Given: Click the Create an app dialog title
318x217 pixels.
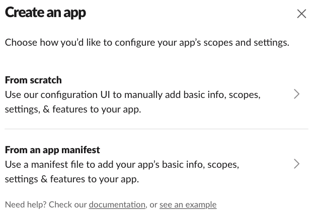Looking at the screenshot, I should click(45, 13).
